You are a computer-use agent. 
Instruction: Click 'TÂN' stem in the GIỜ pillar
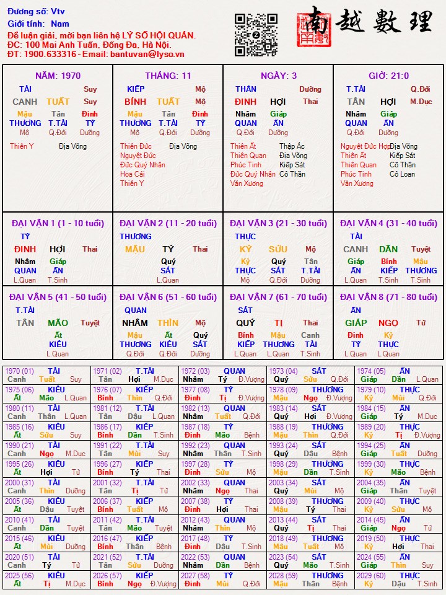click(356, 102)
